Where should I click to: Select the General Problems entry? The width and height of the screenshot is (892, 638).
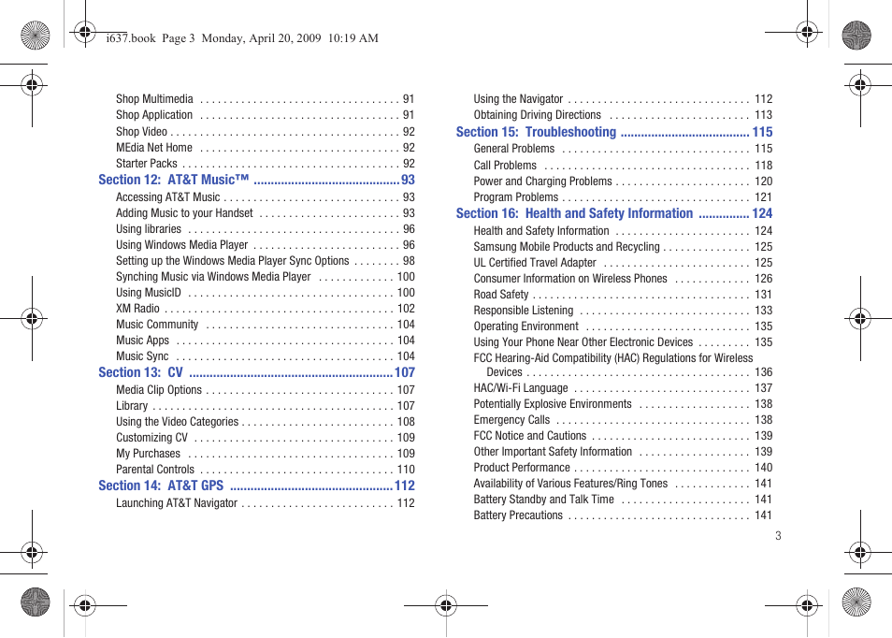click(x=623, y=149)
